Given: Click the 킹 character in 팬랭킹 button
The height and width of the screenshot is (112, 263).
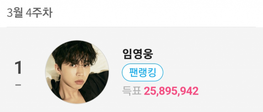Looking at the screenshot, I should coord(152,72).
